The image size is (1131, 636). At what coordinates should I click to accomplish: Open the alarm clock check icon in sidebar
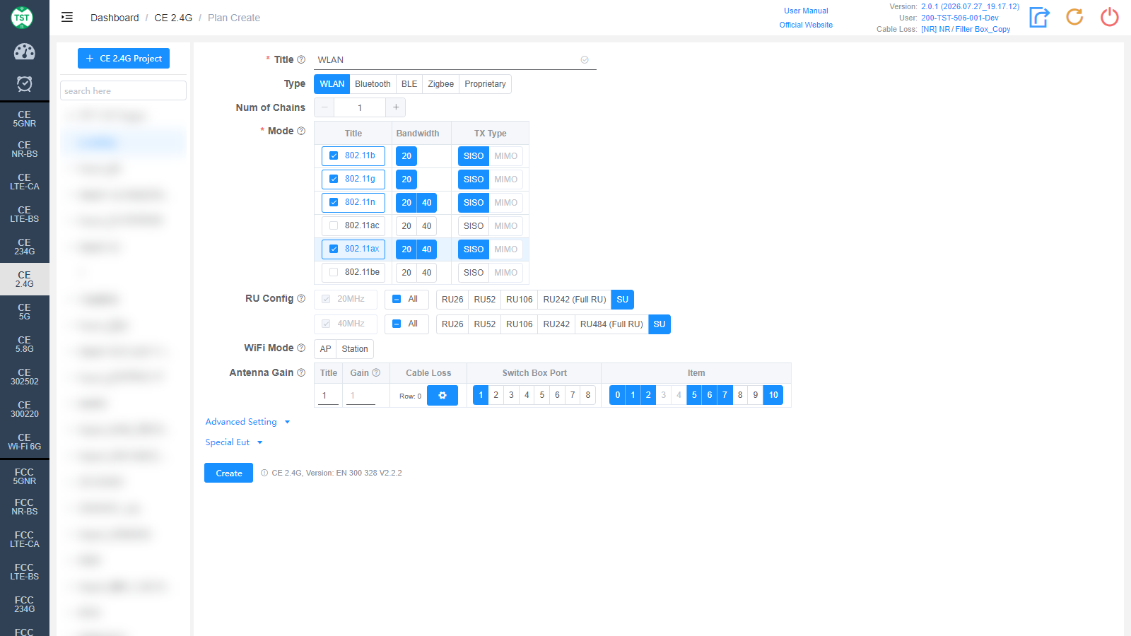(x=24, y=84)
